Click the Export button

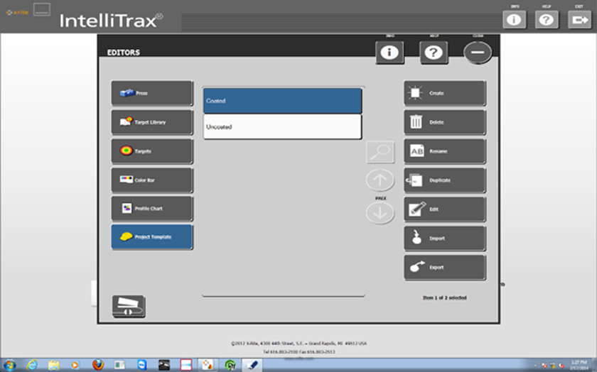[445, 267]
